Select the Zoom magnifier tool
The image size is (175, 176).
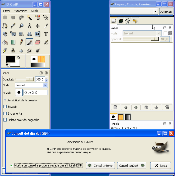pyautogui.click(x=21, y=26)
